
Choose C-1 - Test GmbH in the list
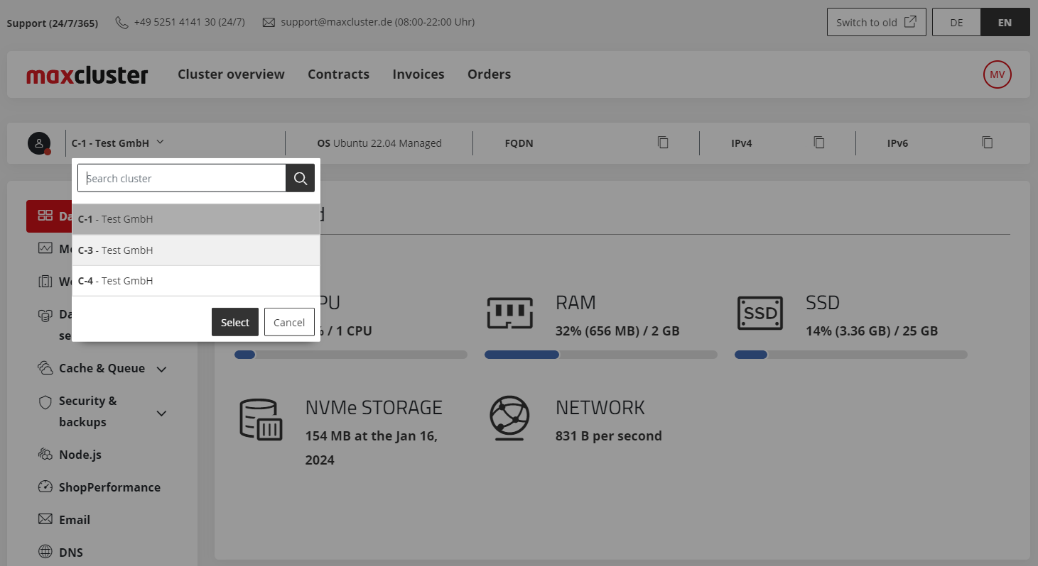(x=195, y=219)
